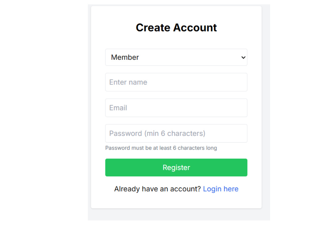This screenshot has width=309, height=232.
Task: Open the Member account type dropdown
Action: [x=176, y=57]
